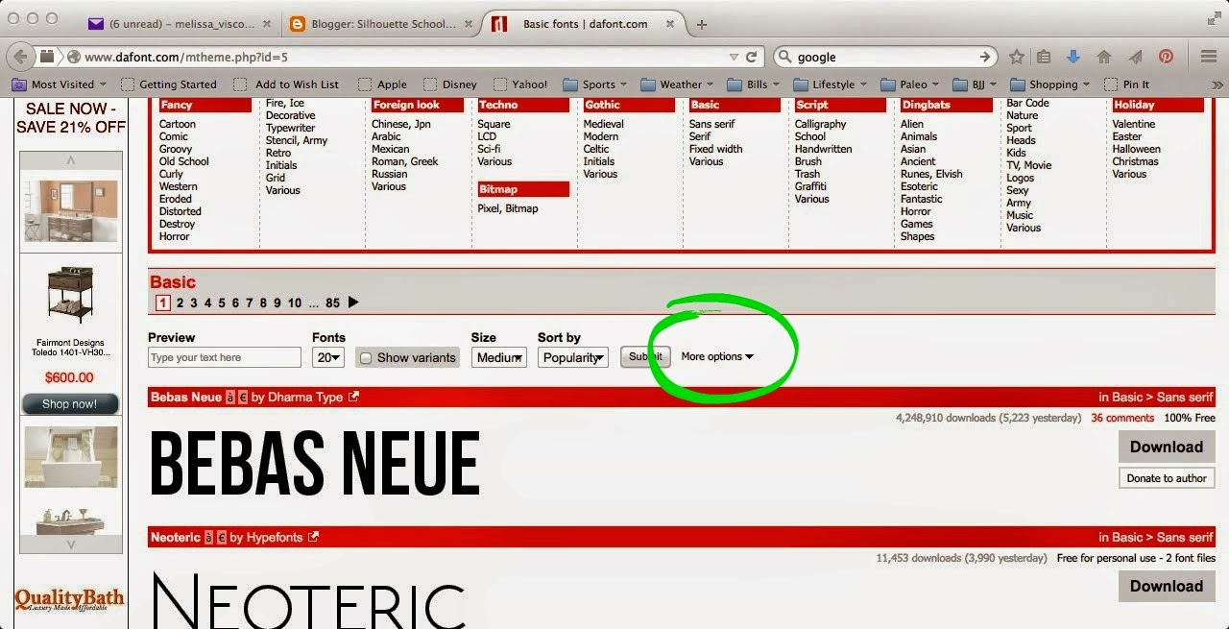Open Hypefonts author external link icon
The height and width of the screenshot is (629, 1229).
click(313, 537)
